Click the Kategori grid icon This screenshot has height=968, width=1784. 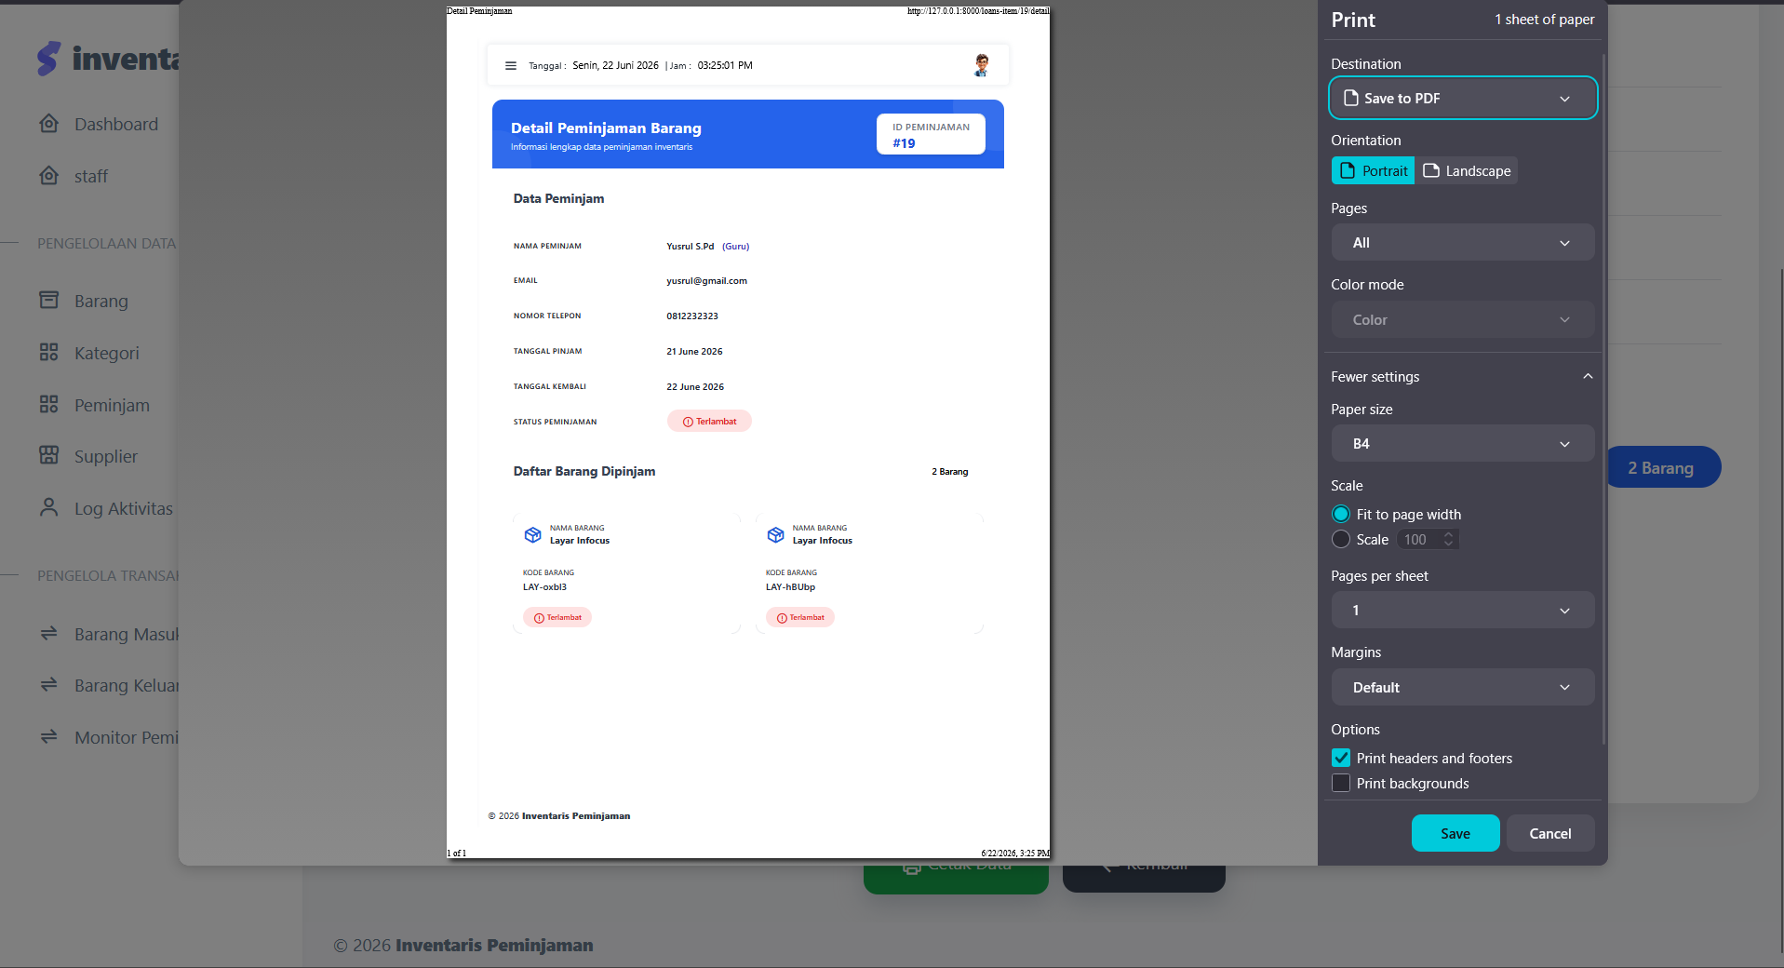point(49,352)
